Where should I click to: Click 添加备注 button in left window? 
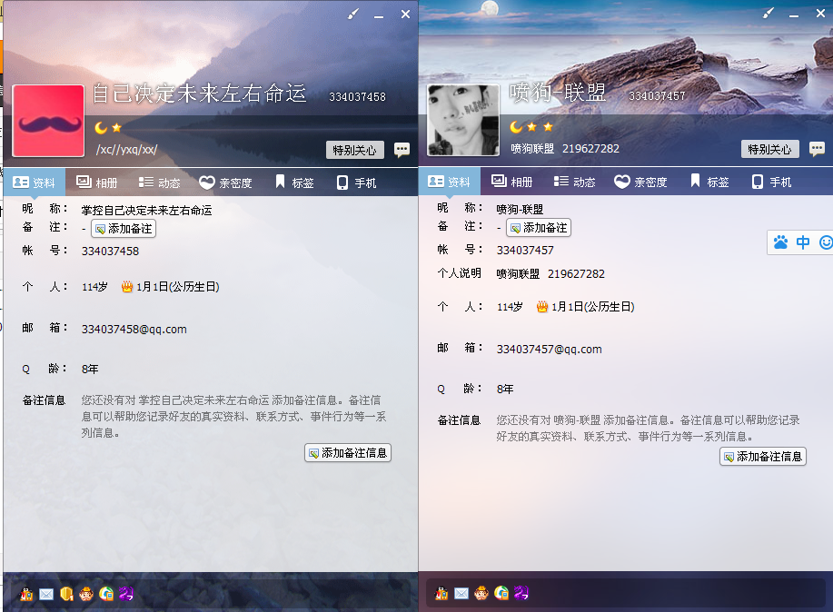coord(124,229)
